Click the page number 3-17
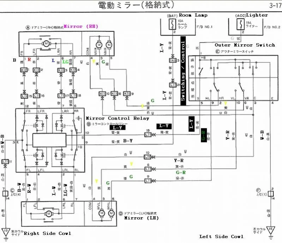This screenshot has width=282, height=243. click(275, 5)
